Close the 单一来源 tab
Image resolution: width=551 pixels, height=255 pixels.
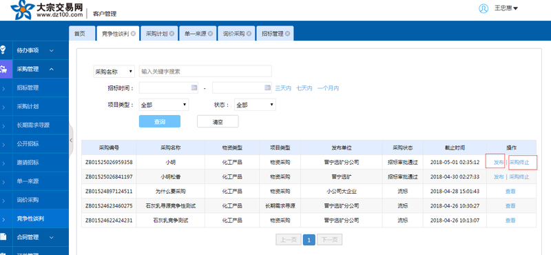coord(210,34)
